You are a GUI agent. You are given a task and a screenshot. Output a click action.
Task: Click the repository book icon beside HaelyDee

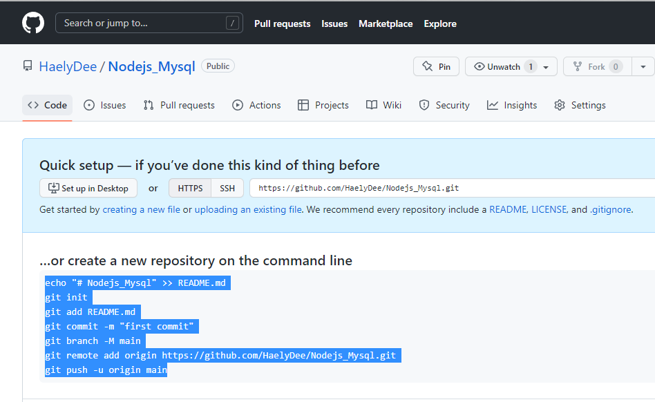pyautogui.click(x=28, y=66)
